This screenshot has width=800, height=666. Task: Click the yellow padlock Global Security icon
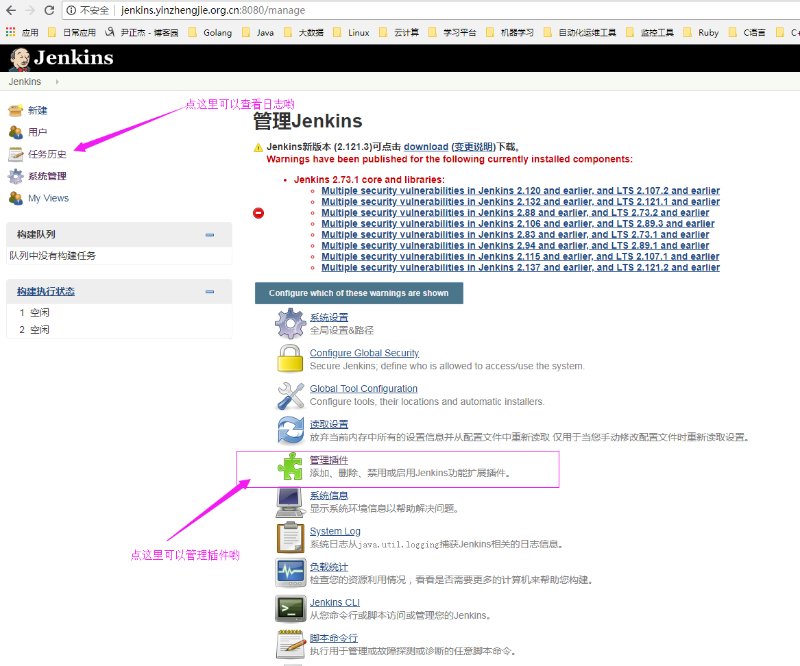pyautogui.click(x=290, y=358)
